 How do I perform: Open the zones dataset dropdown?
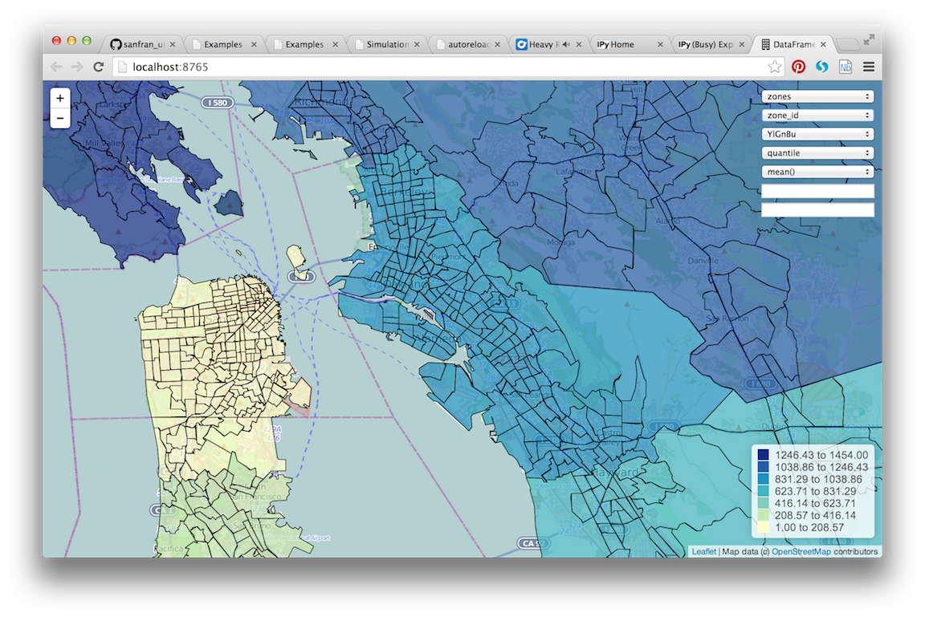pyautogui.click(x=817, y=95)
